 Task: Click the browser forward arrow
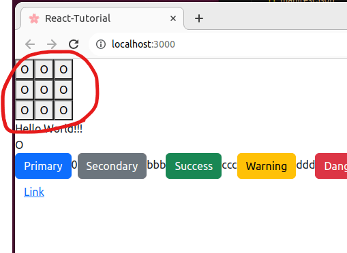(52, 44)
